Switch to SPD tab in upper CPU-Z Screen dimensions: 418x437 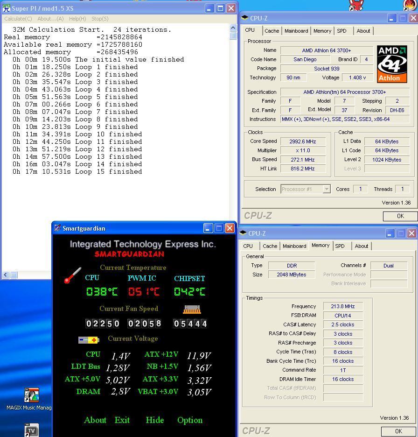coord(341,31)
